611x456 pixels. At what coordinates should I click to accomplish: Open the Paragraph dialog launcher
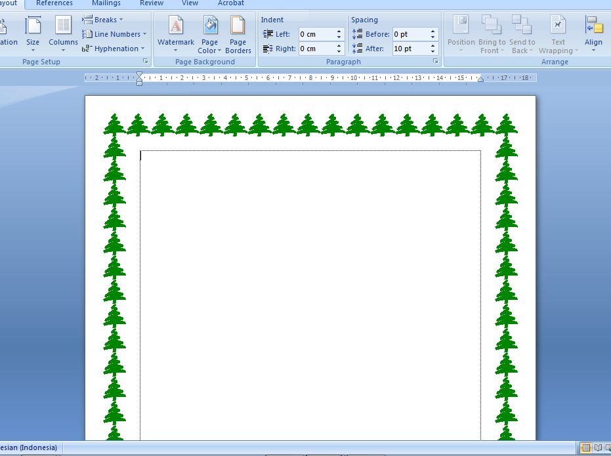tap(435, 62)
